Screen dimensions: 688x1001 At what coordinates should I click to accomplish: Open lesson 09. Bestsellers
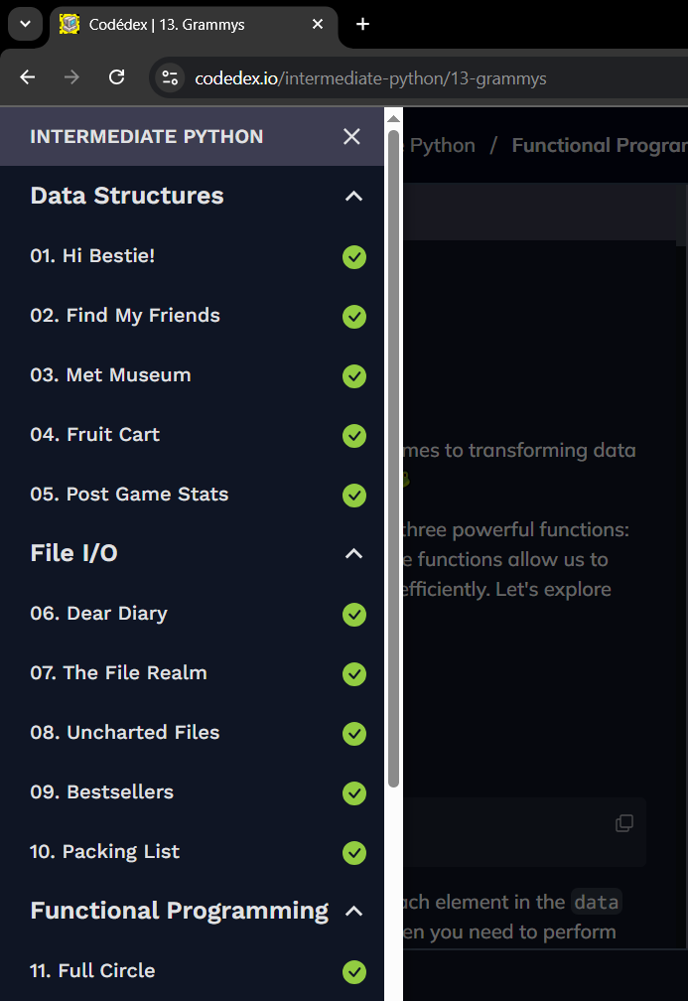click(x=101, y=792)
